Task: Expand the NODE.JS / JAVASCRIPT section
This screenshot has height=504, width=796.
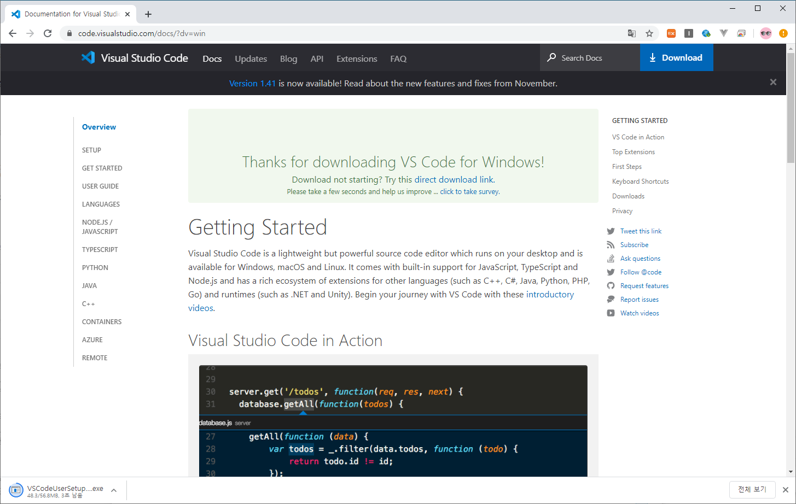Action: pos(100,227)
